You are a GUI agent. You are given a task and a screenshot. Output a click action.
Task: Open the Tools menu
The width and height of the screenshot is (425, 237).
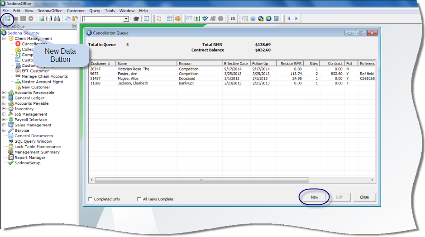point(110,11)
